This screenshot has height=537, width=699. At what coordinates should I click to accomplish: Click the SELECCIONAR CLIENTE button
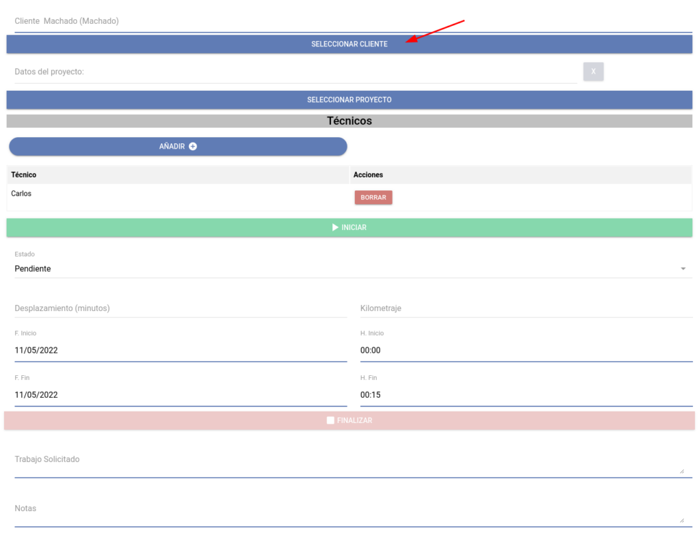[349, 44]
